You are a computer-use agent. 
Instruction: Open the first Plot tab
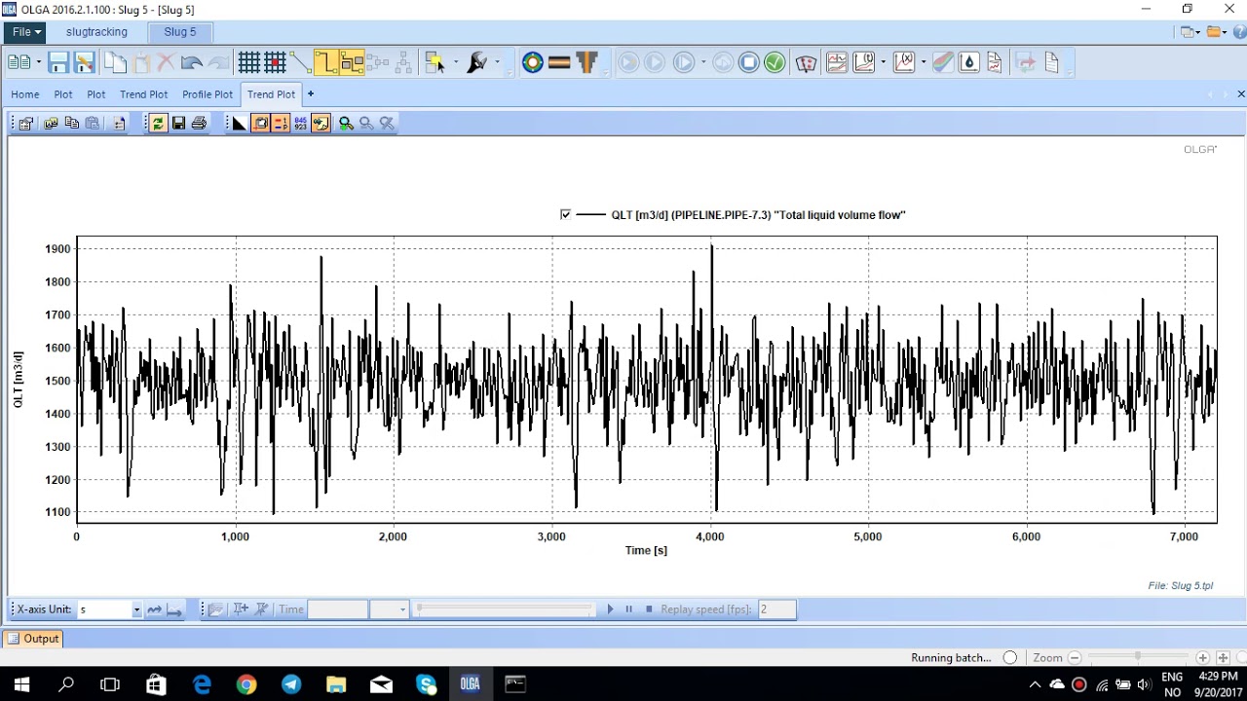click(63, 94)
